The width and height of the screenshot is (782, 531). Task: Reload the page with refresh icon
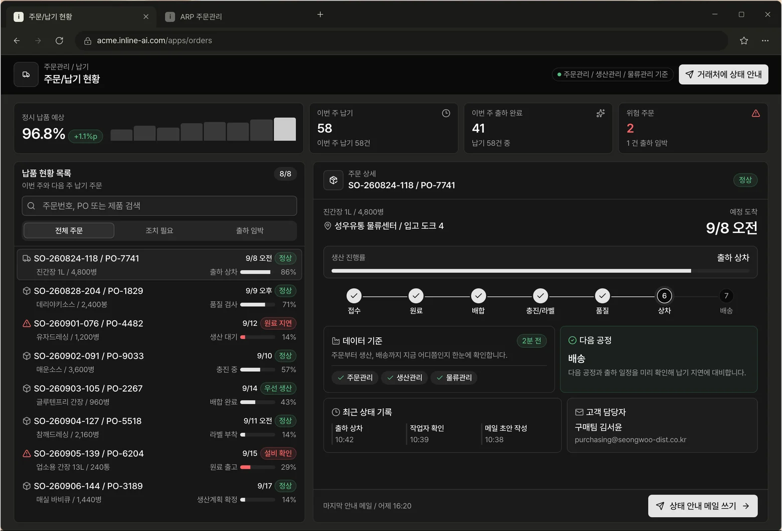pos(59,41)
